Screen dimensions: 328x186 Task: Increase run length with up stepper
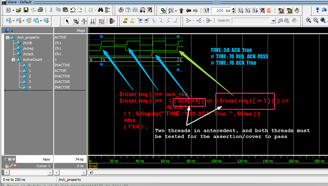coord(233,9)
